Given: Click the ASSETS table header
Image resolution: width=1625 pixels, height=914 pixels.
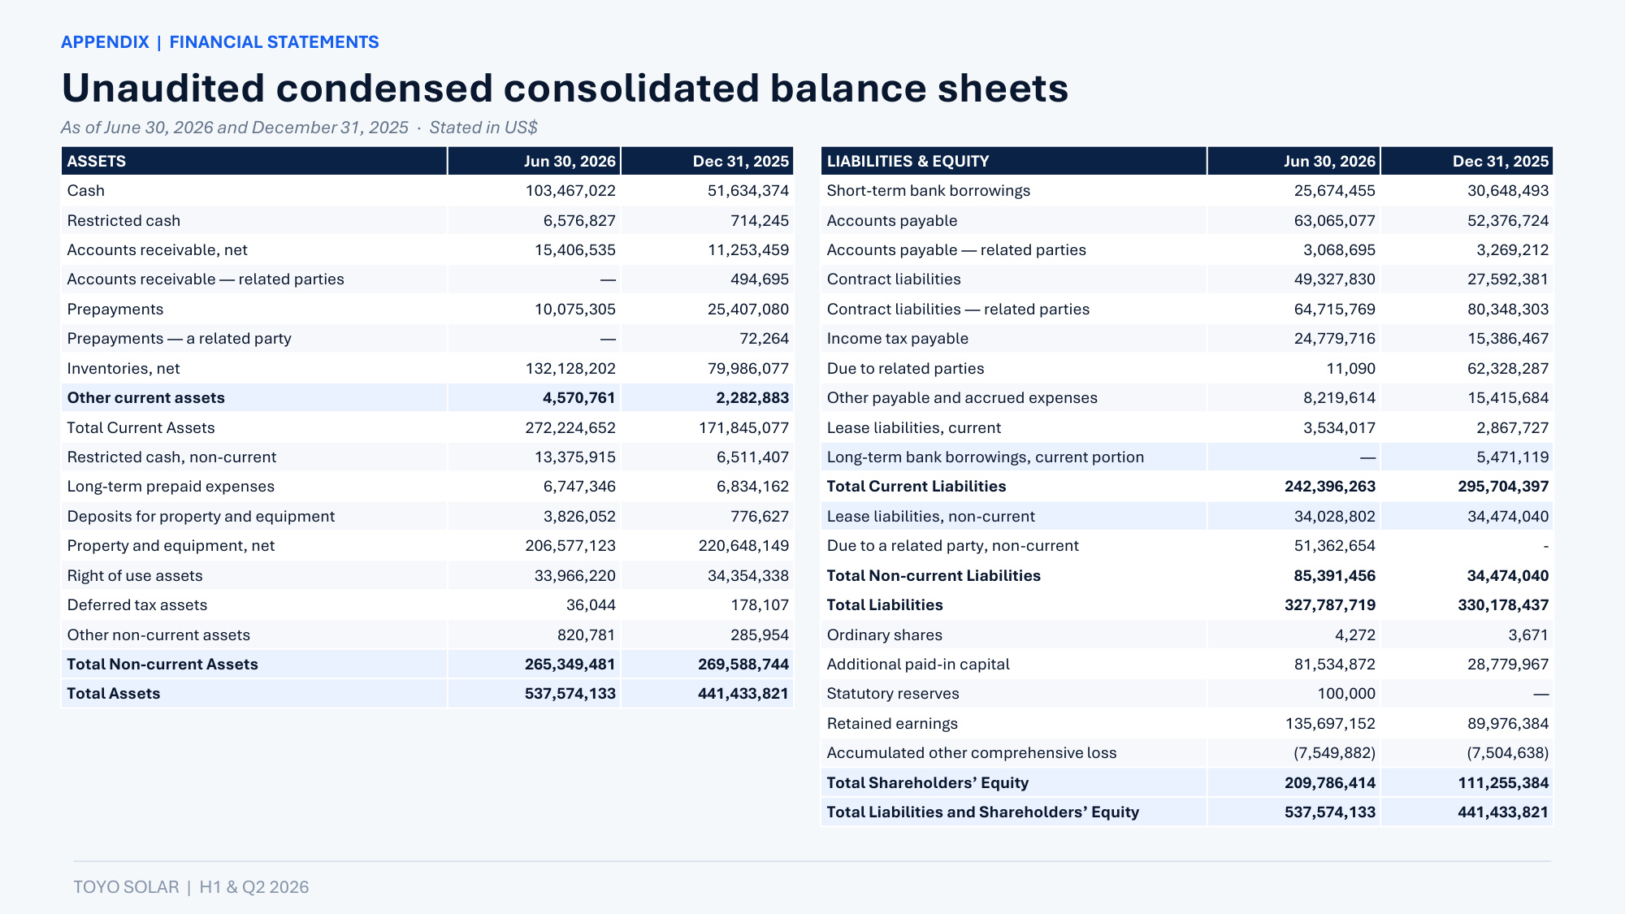Looking at the screenshot, I should pyautogui.click(x=254, y=161).
